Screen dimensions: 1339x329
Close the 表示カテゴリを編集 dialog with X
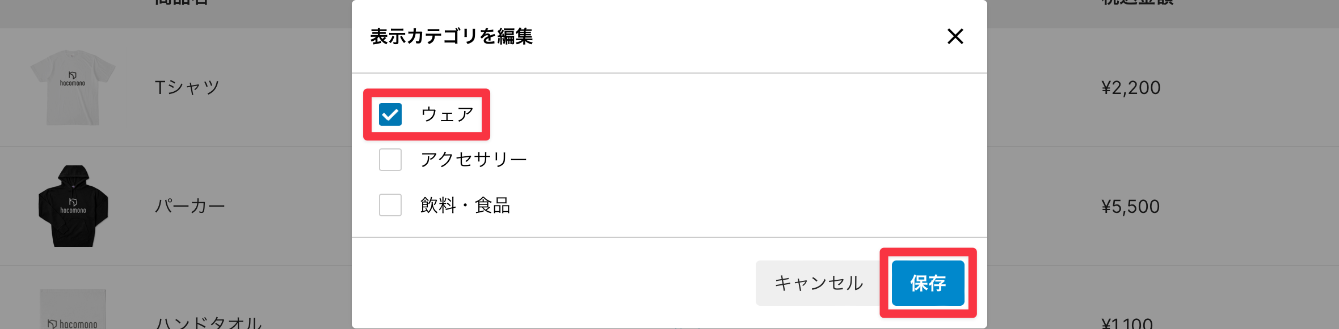[955, 36]
